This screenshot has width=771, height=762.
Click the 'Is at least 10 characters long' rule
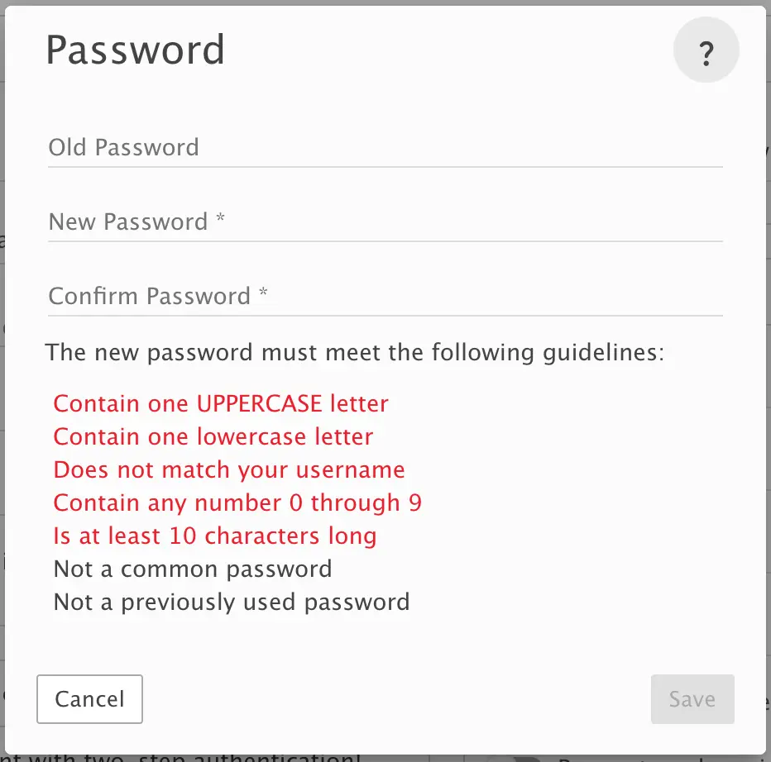(x=215, y=536)
